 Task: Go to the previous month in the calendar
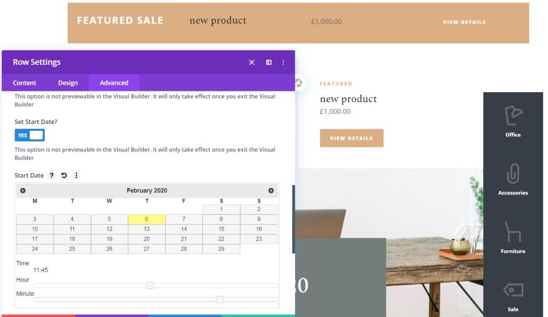23,191
